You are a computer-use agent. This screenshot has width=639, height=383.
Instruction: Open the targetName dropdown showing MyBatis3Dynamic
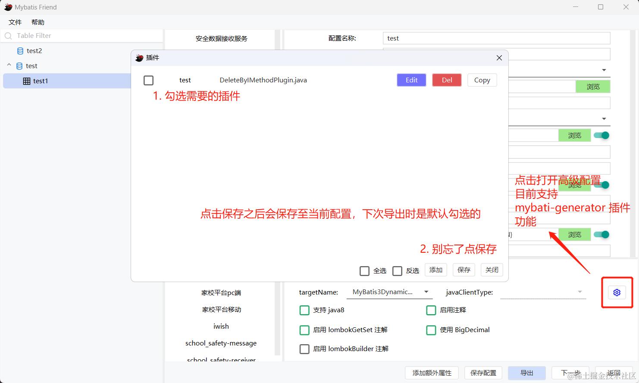pos(426,292)
